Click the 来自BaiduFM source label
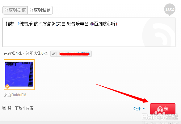Screen dimensions: 181x124 15,95
